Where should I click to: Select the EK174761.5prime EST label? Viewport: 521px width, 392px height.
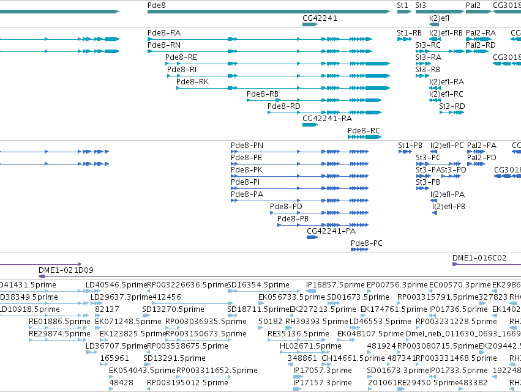394,309
